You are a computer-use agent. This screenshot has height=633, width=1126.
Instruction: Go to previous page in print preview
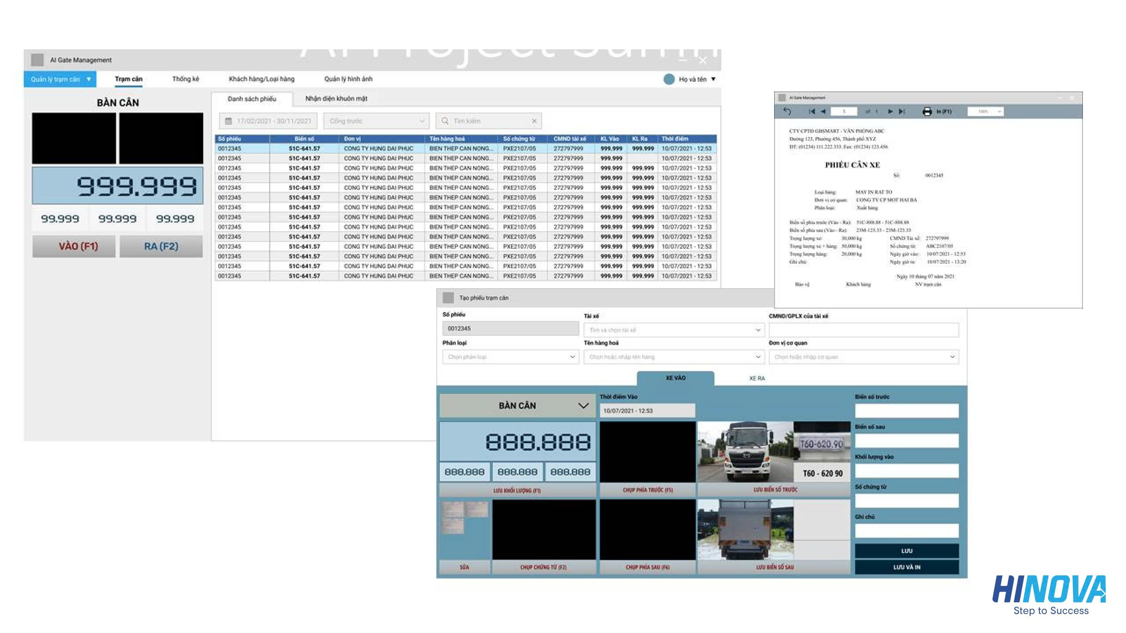pos(823,112)
